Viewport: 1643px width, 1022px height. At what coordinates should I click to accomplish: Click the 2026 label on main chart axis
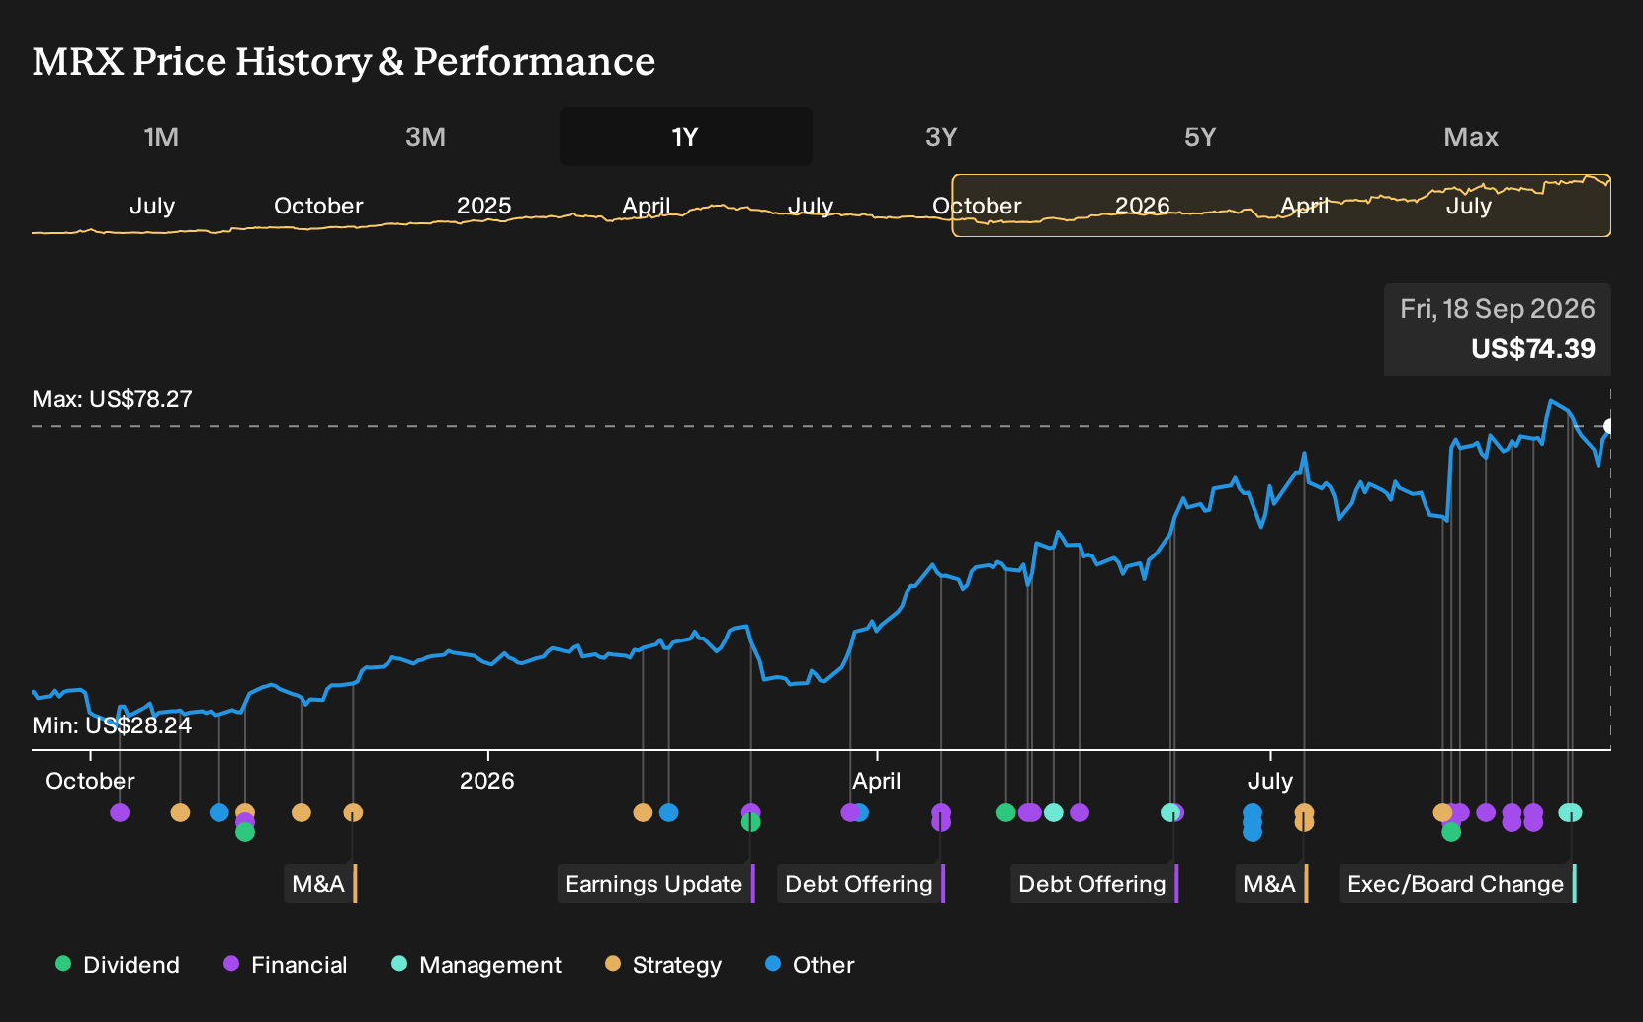(x=487, y=781)
